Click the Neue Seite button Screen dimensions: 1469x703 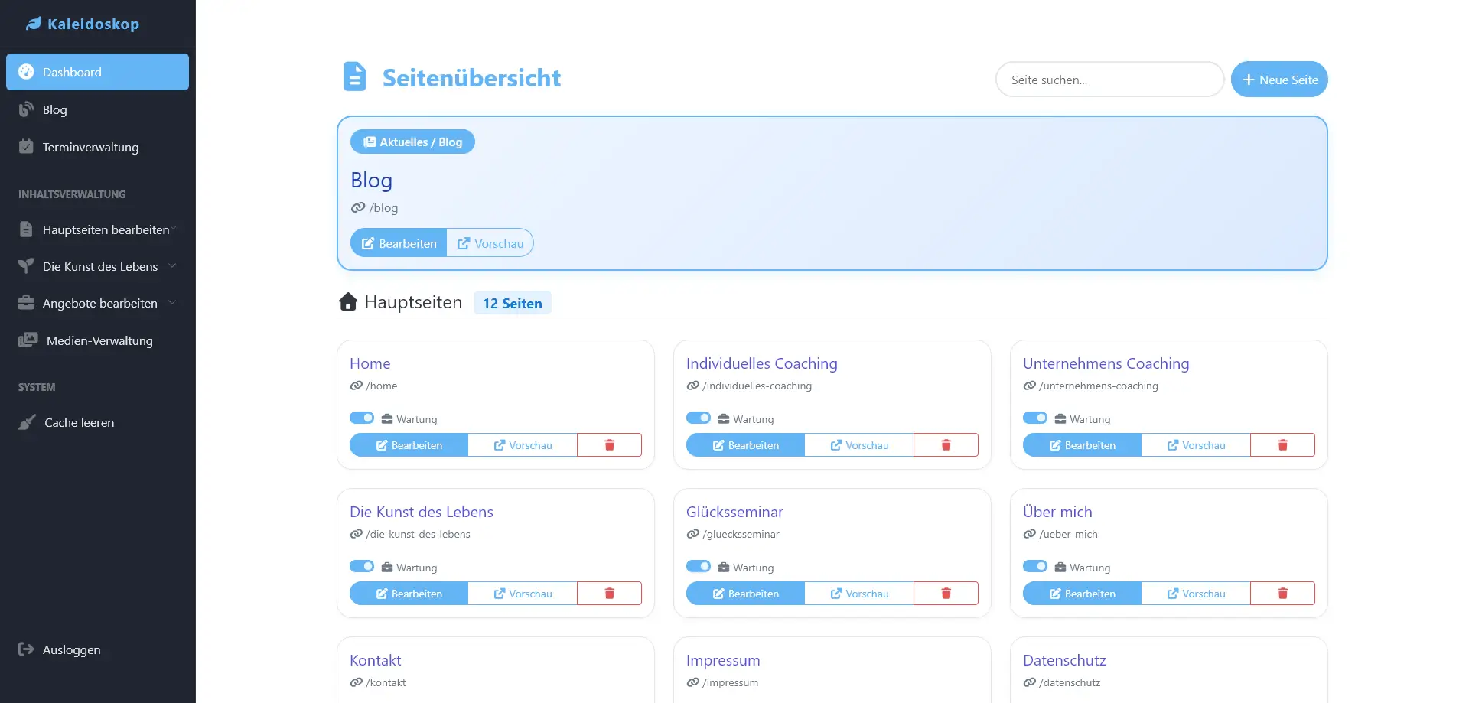(1279, 80)
